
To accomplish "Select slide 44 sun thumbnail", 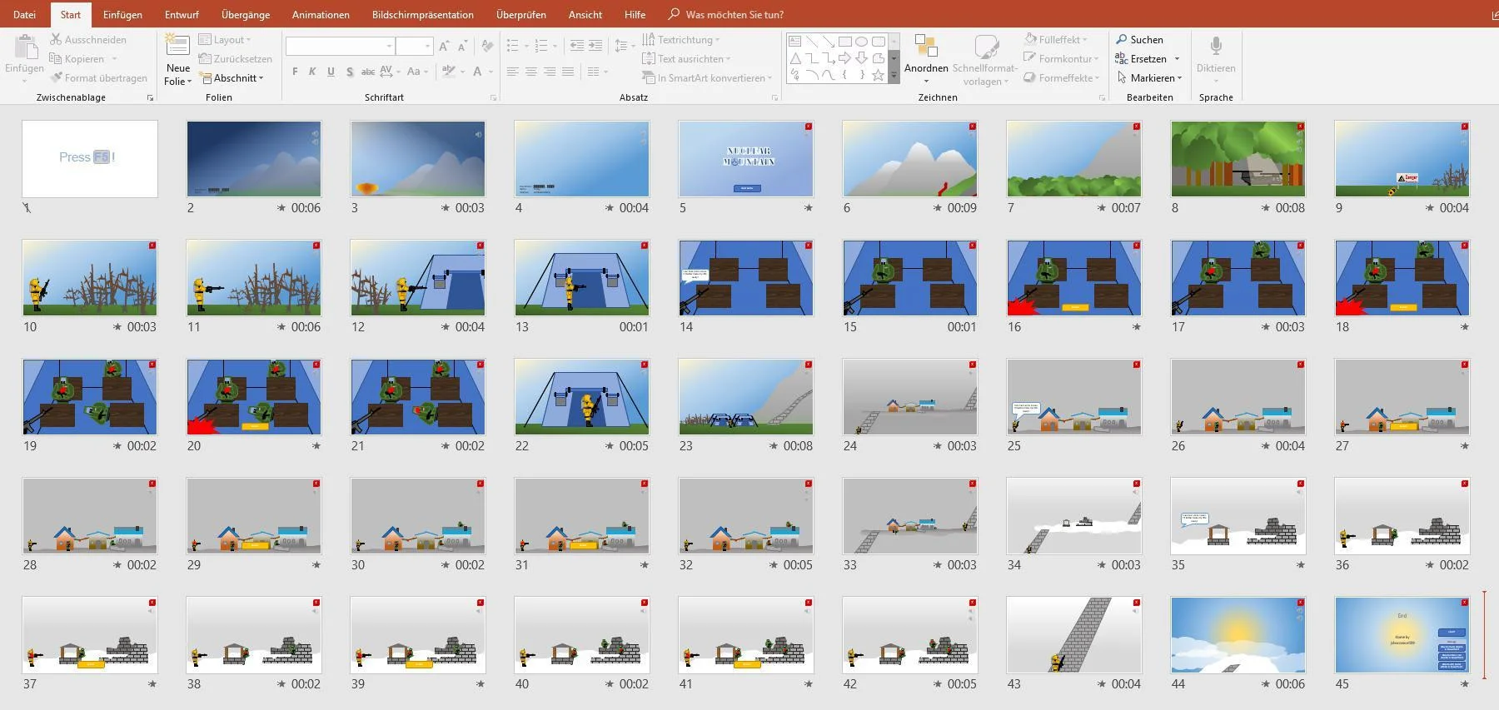I will pyautogui.click(x=1238, y=635).
